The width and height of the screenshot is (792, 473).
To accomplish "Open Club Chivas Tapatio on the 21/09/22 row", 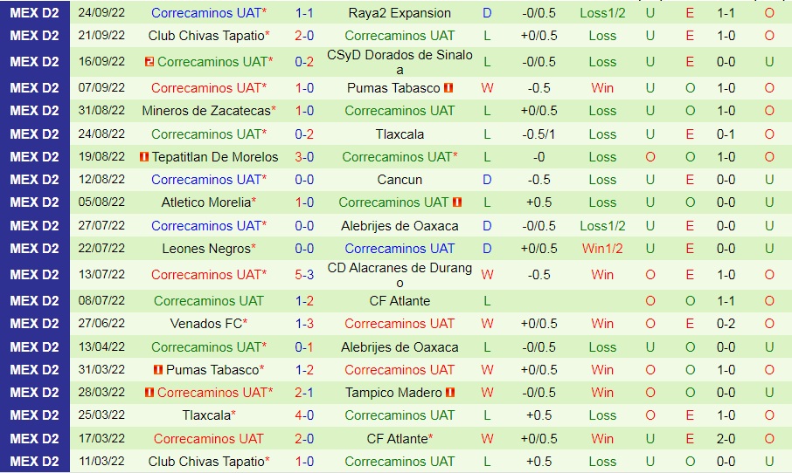I will tap(205, 36).
